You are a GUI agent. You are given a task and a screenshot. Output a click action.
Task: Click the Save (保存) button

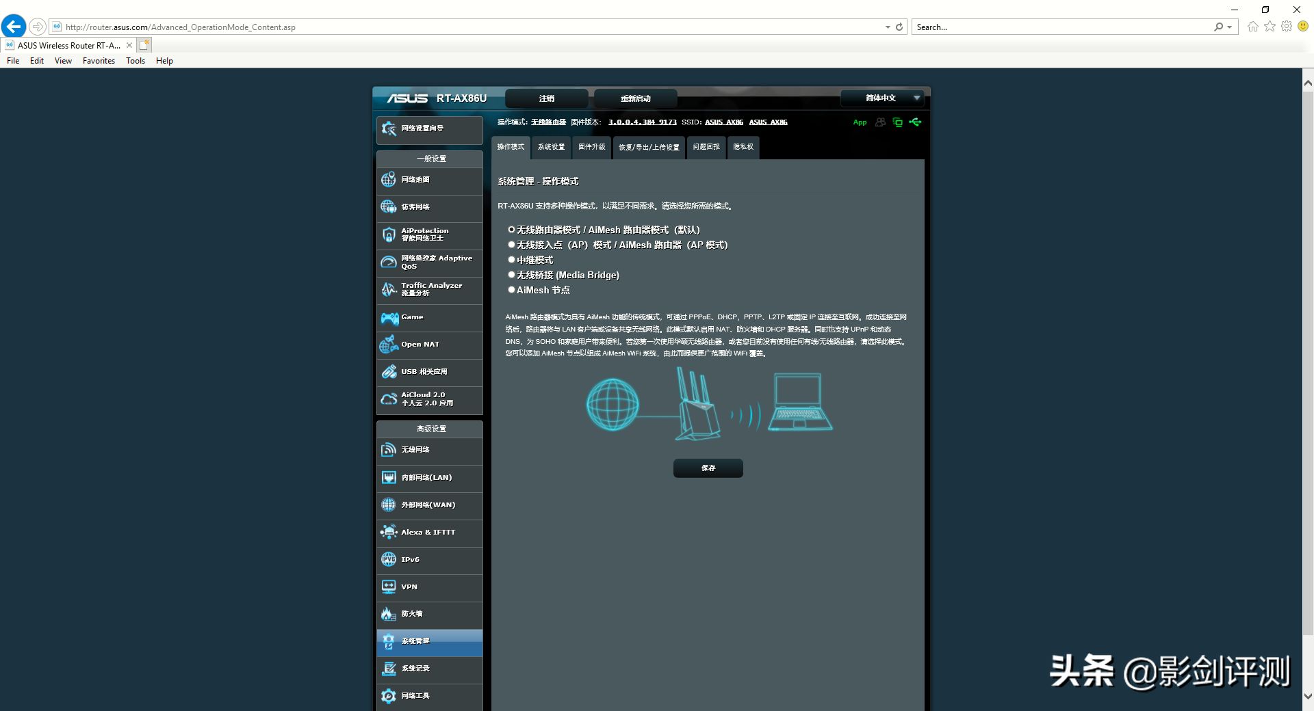click(x=708, y=468)
